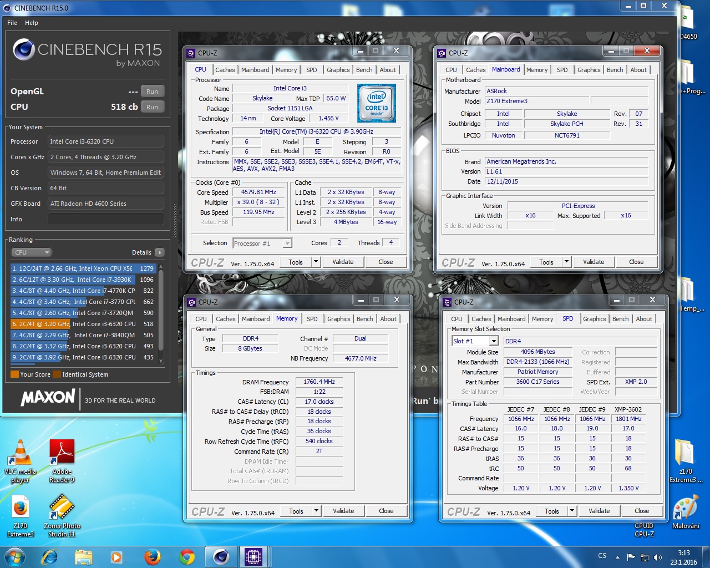The image size is (710, 568).
Task: Click Part Number 3600 C17 Series
Action: (538, 382)
